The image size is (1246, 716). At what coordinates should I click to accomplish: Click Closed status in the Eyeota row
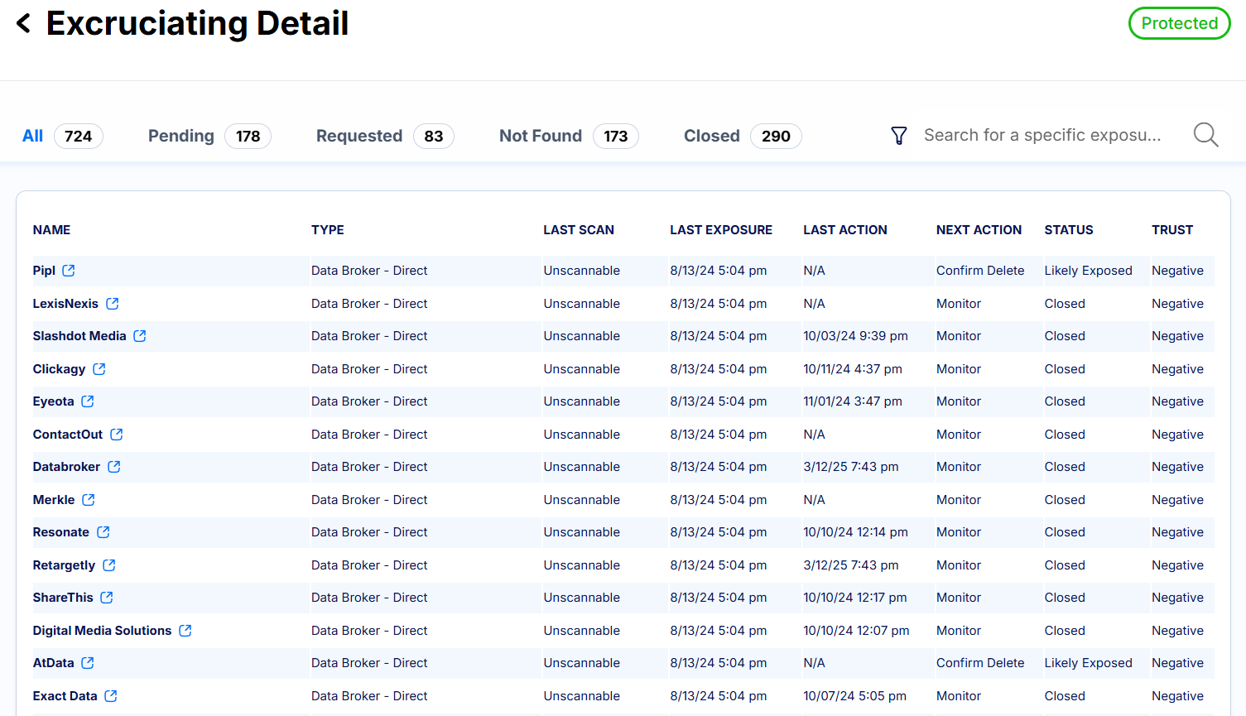[1065, 401]
